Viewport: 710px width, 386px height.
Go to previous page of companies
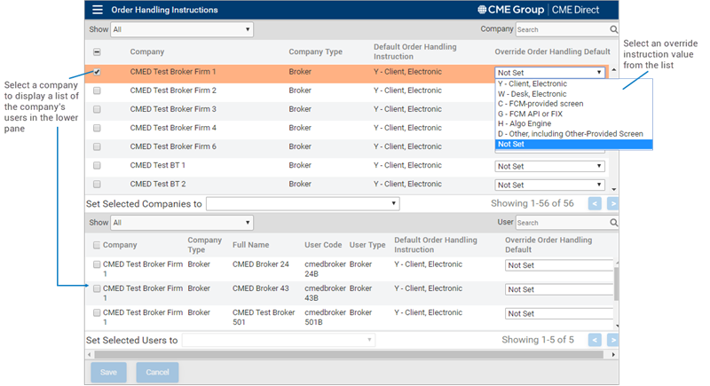[x=595, y=203]
